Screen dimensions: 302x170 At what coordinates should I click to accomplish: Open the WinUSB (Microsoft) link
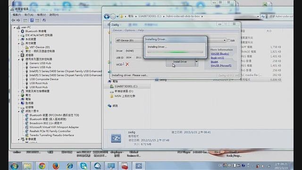(221, 66)
